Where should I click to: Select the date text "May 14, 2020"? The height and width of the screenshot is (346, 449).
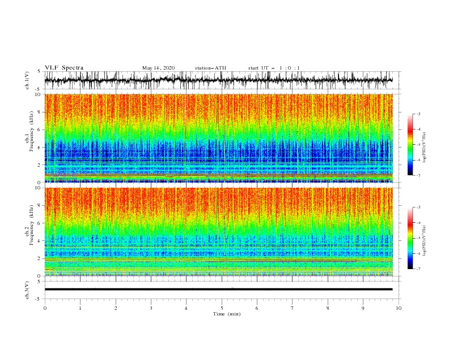point(158,68)
